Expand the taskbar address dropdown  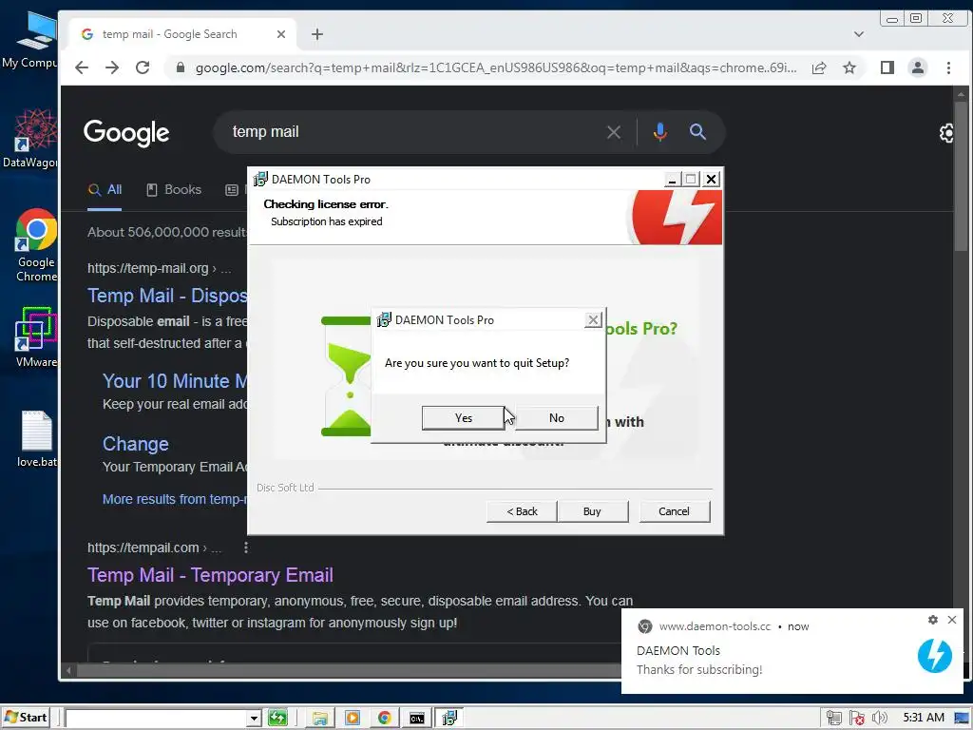tap(254, 719)
